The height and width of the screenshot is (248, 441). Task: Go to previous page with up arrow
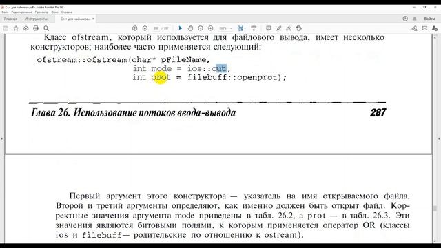coord(135,28)
